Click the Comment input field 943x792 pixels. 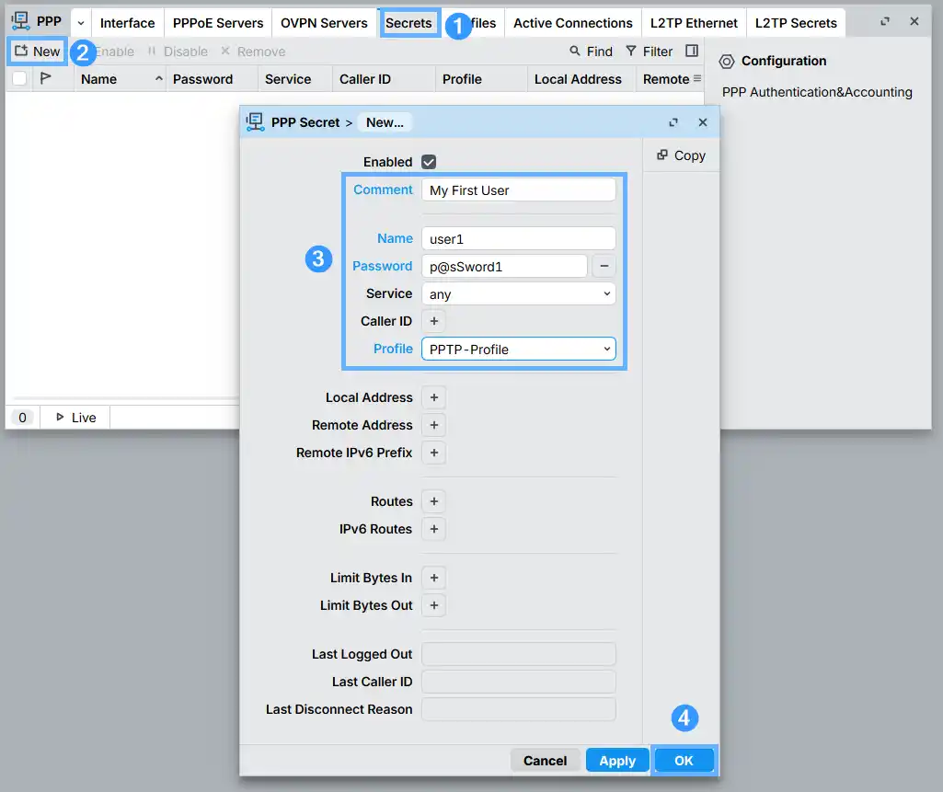[518, 190]
